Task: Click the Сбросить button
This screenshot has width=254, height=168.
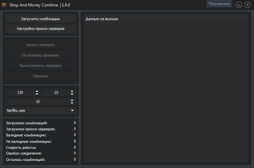Action: click(x=40, y=76)
